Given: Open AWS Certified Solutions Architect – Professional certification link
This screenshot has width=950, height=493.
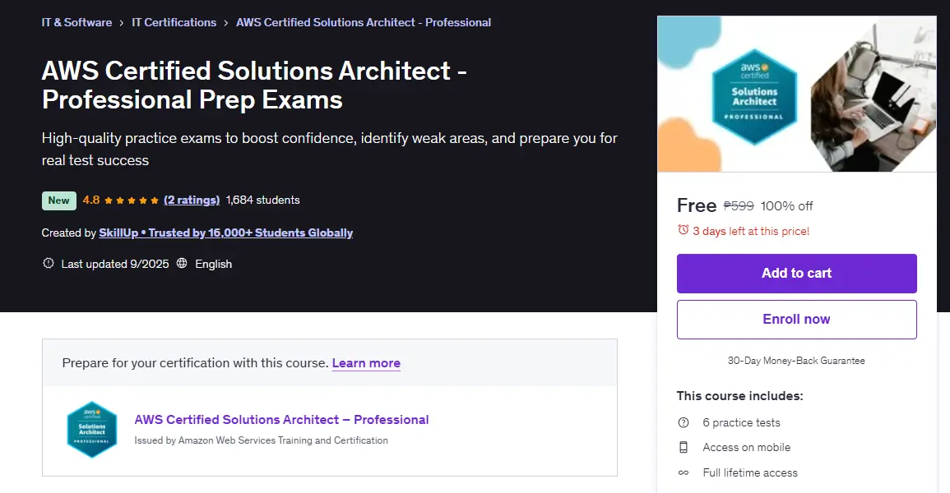Looking at the screenshot, I should point(282,420).
